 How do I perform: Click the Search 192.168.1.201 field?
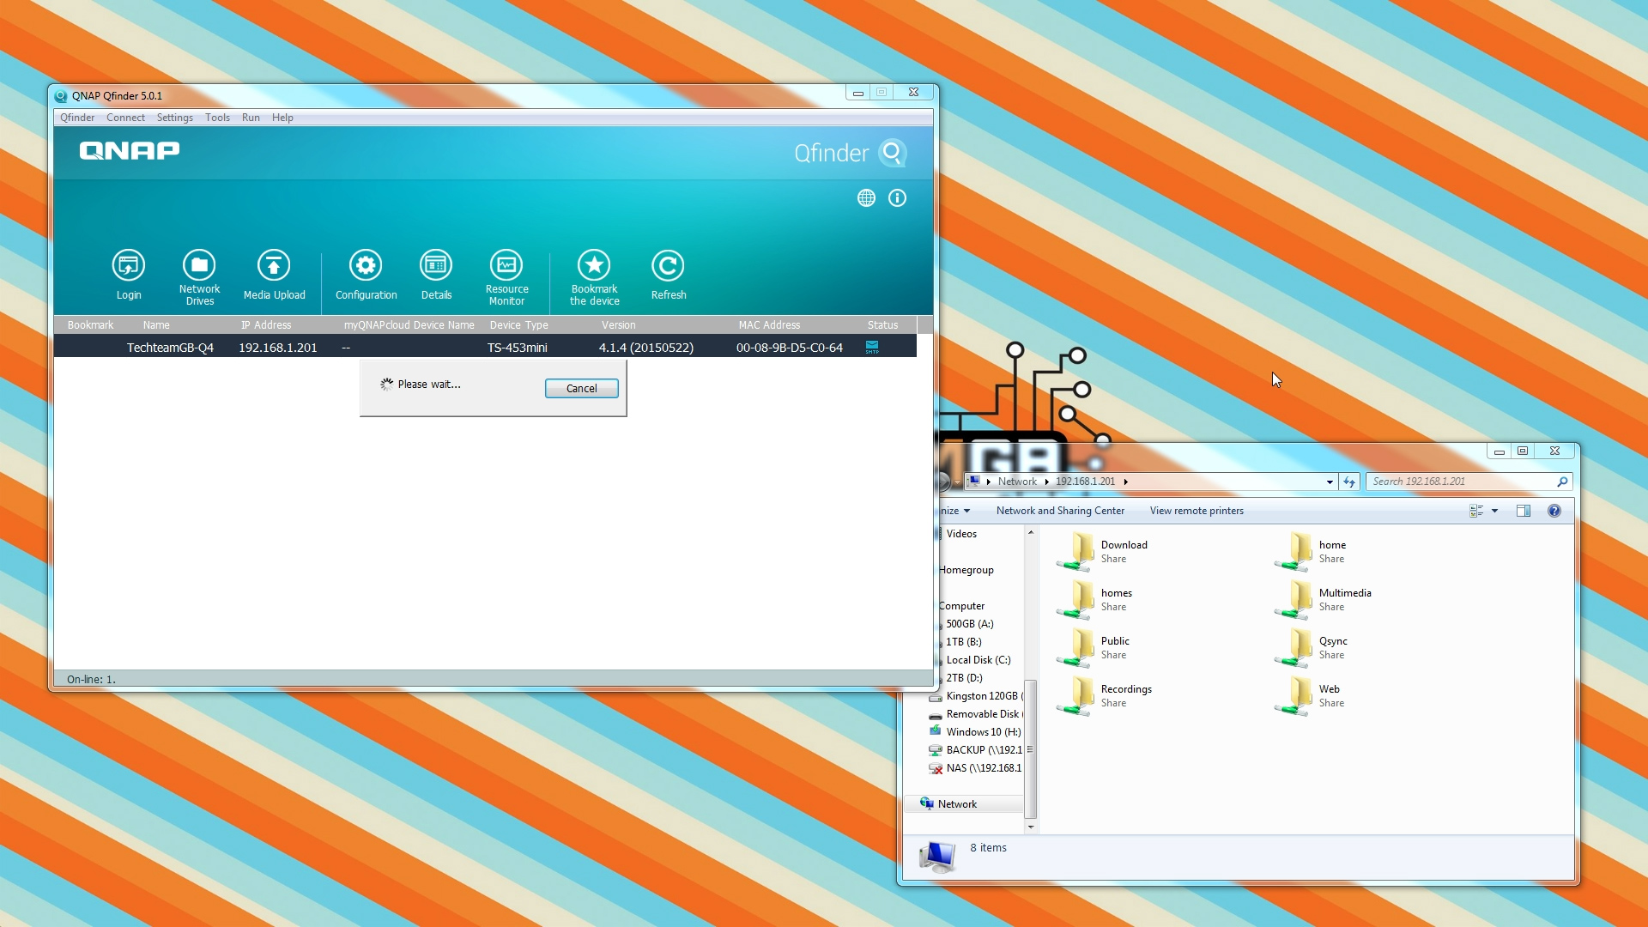1459,482
